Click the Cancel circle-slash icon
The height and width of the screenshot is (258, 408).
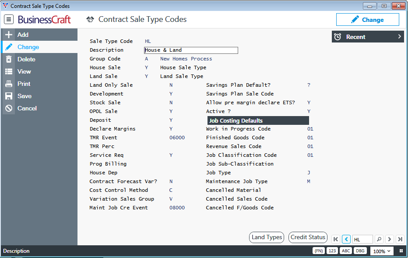click(x=9, y=108)
